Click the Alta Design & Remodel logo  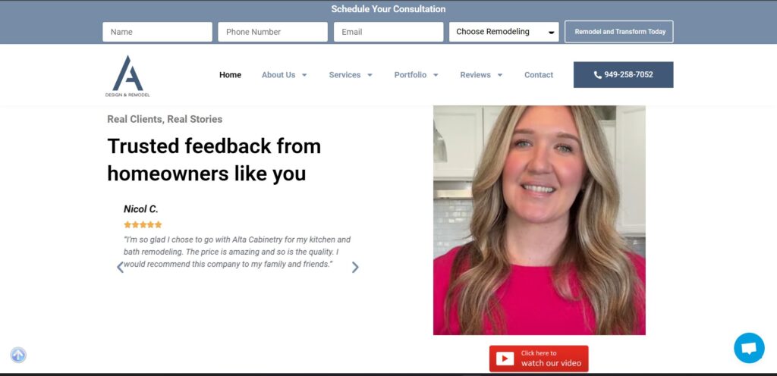click(127, 76)
